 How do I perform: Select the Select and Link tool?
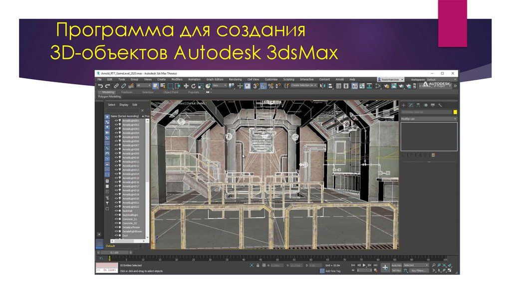pos(116,86)
